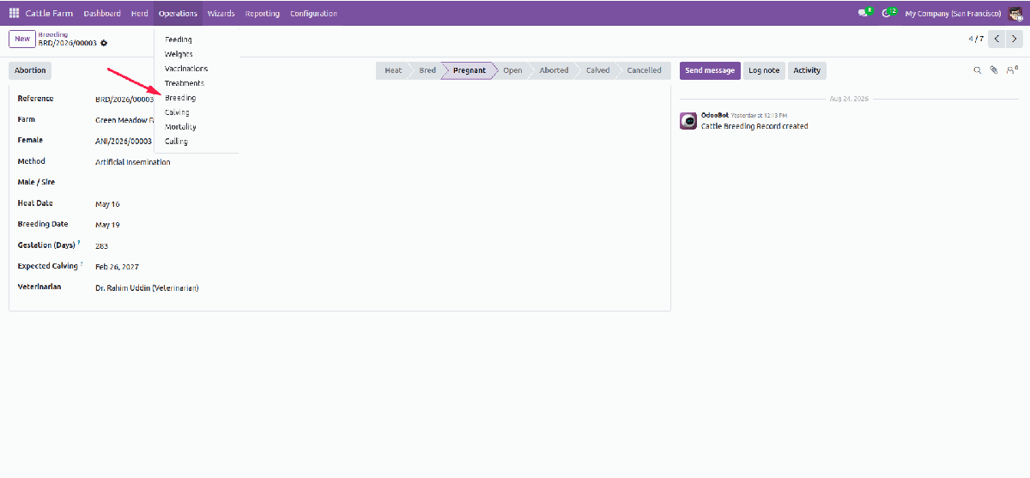1030x478 pixels.
Task: Show followers icon in chatter
Action: click(x=1012, y=70)
